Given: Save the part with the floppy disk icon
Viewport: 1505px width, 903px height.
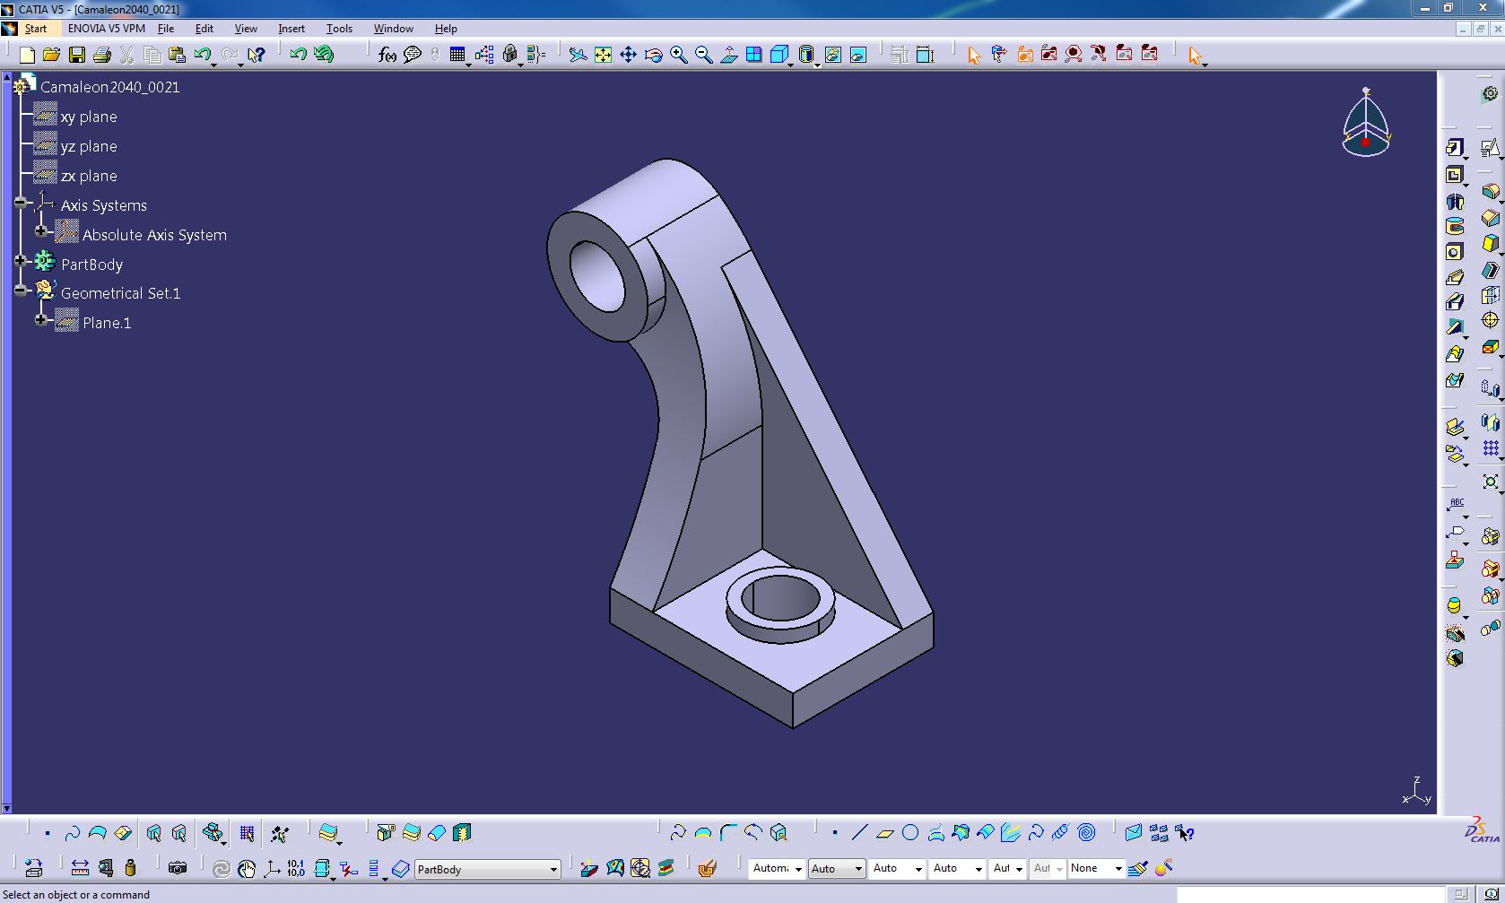Looking at the screenshot, I should (x=77, y=55).
